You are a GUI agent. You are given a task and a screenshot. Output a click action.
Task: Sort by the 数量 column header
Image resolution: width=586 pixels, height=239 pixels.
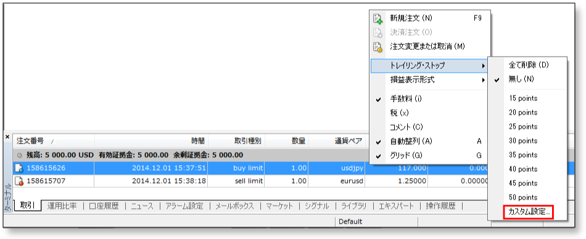point(287,141)
